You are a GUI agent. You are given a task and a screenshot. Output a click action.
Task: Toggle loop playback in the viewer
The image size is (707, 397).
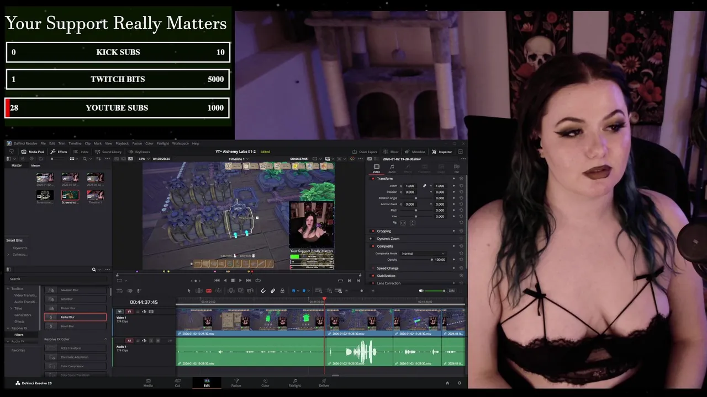click(258, 280)
